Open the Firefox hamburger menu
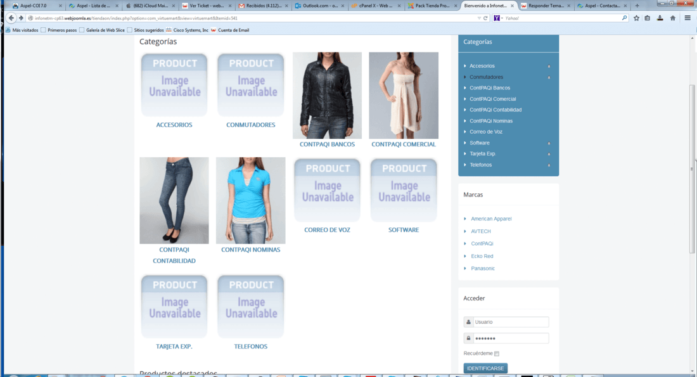 coord(687,18)
